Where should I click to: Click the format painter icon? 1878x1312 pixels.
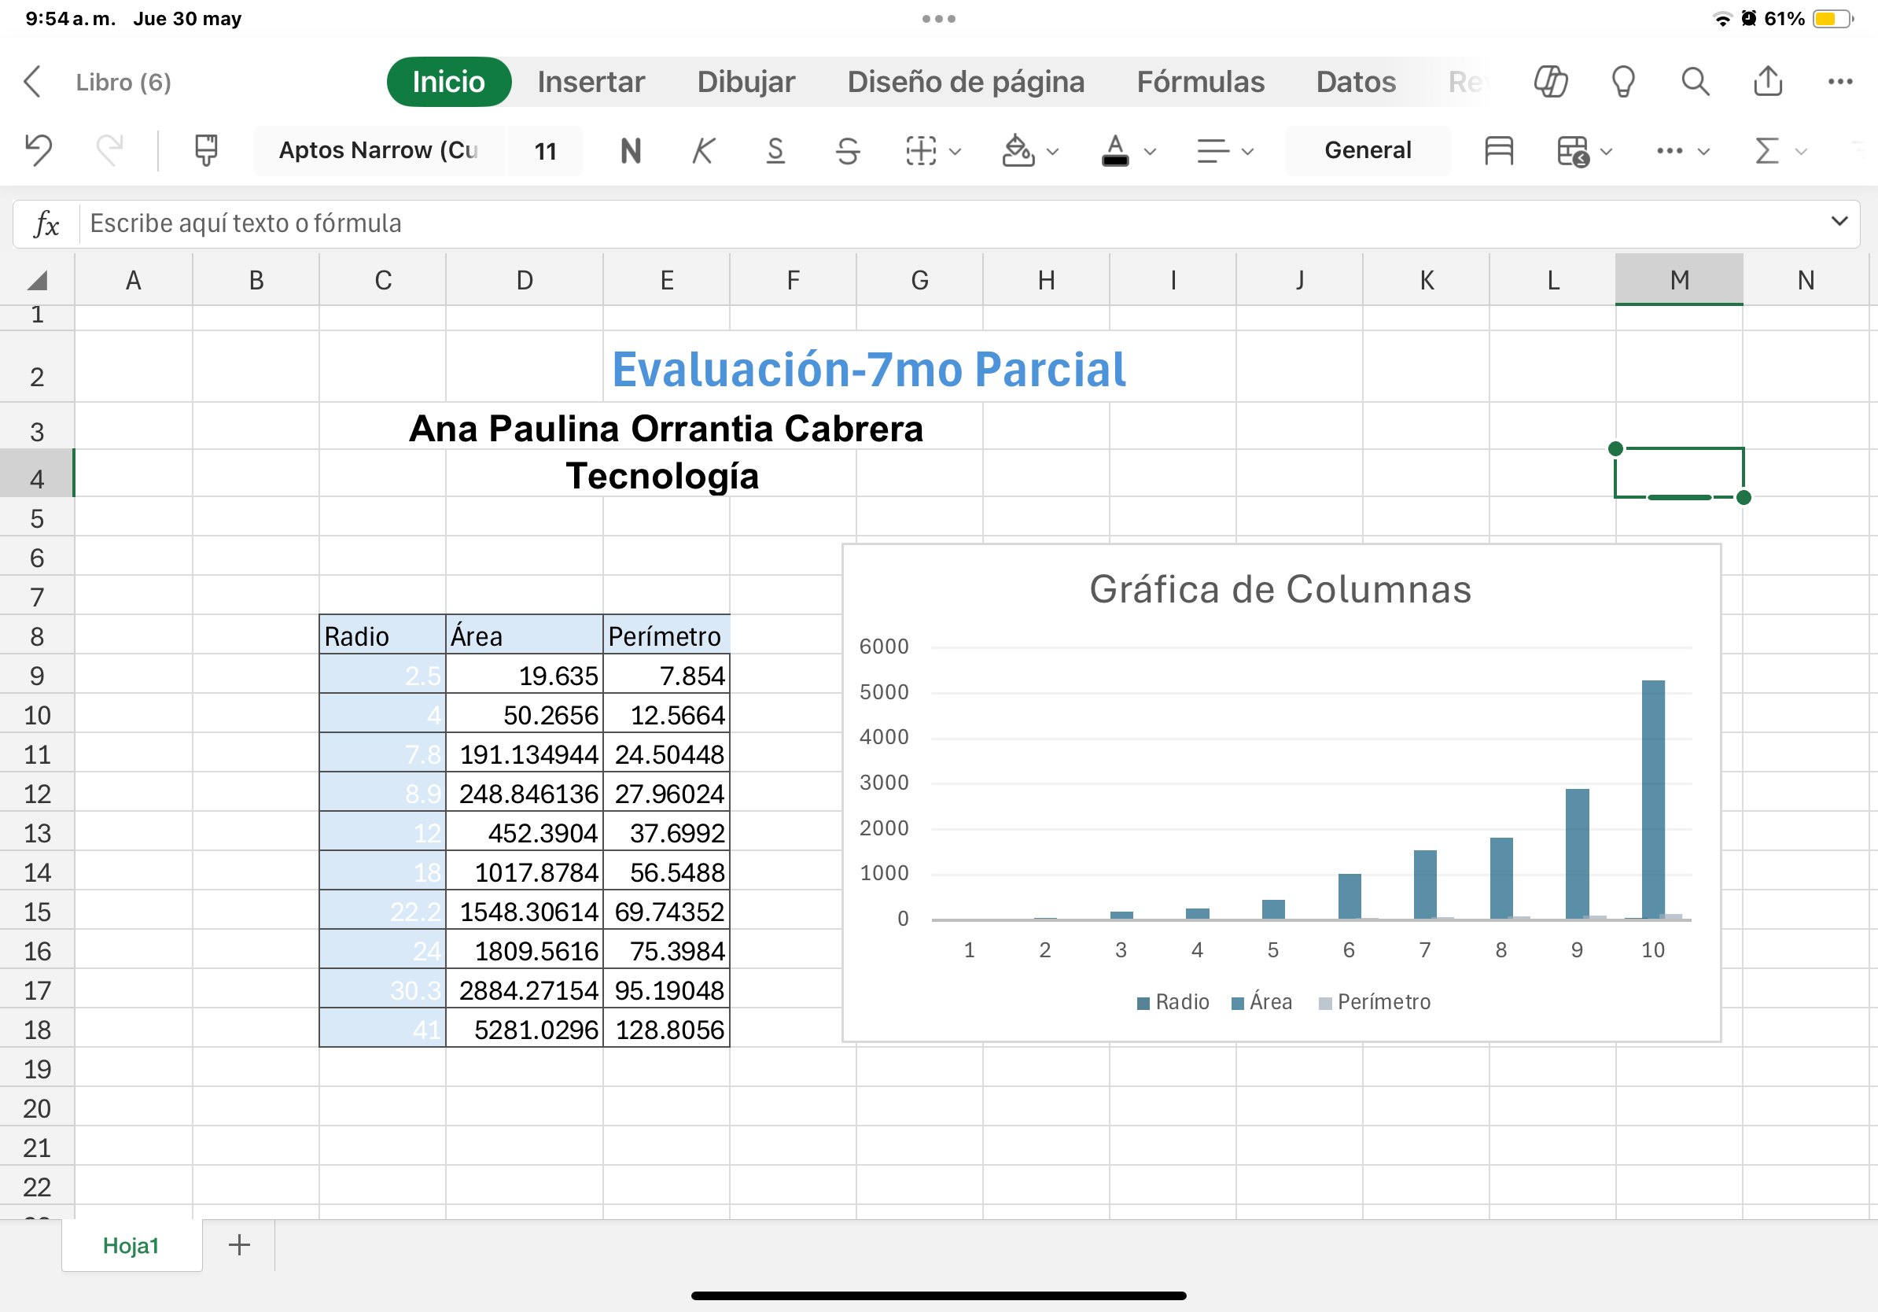(x=205, y=150)
